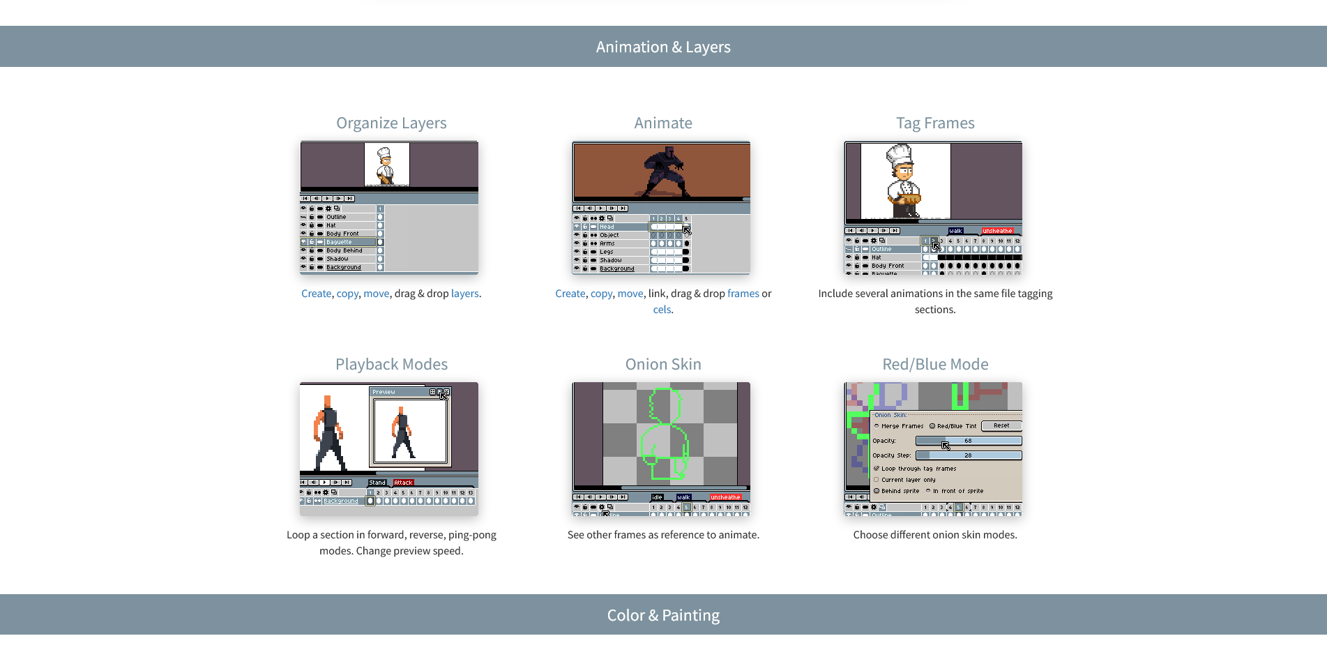Image resolution: width=1327 pixels, height=666 pixels.
Task: Click the Playback Modes heading
Action: click(x=391, y=364)
